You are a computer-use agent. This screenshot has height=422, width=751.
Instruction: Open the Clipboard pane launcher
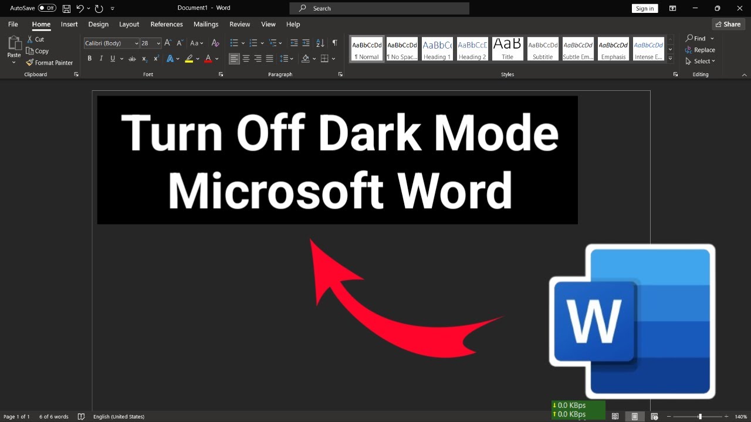(x=76, y=74)
